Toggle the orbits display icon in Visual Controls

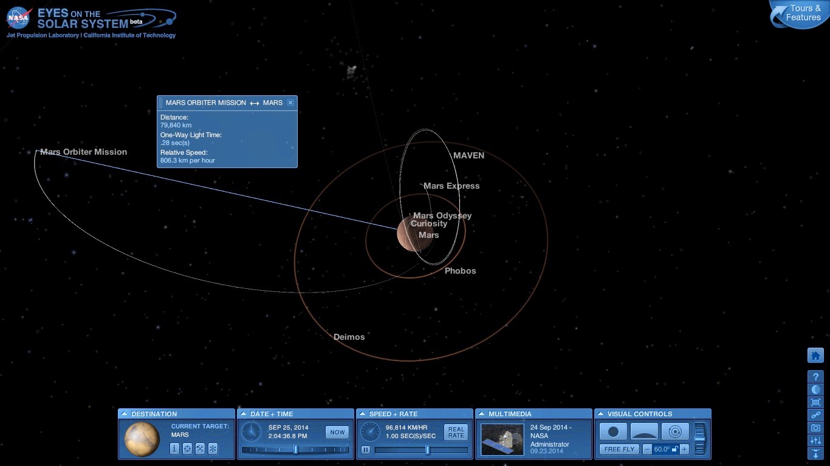(675, 431)
